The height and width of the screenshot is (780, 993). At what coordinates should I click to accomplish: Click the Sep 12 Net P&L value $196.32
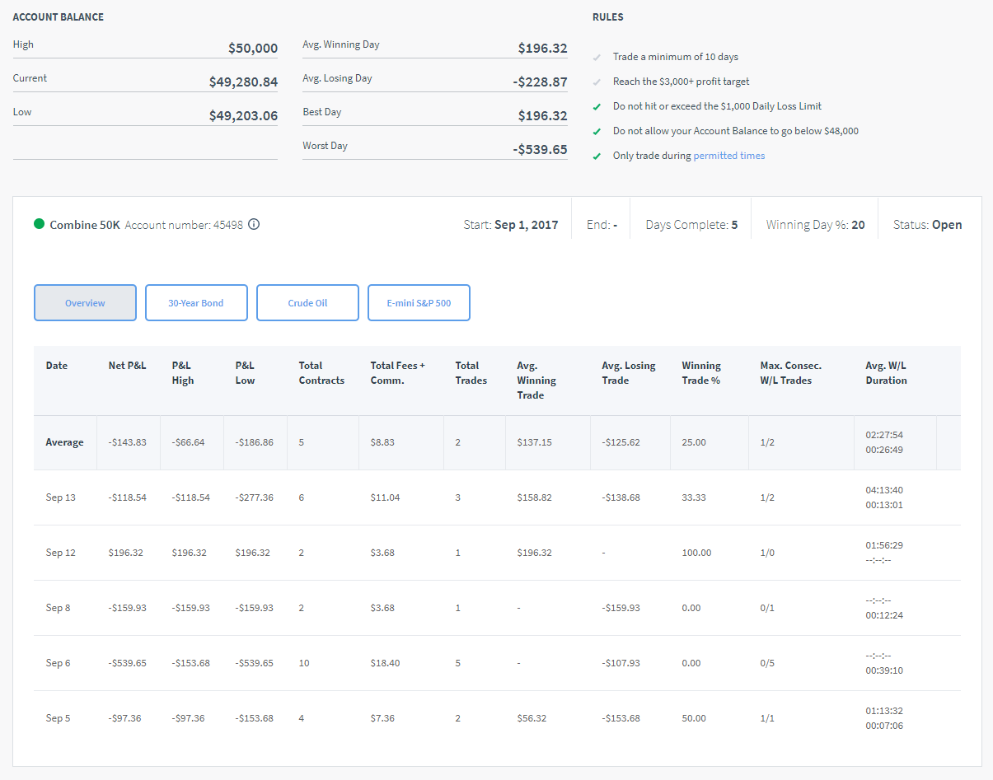125,553
